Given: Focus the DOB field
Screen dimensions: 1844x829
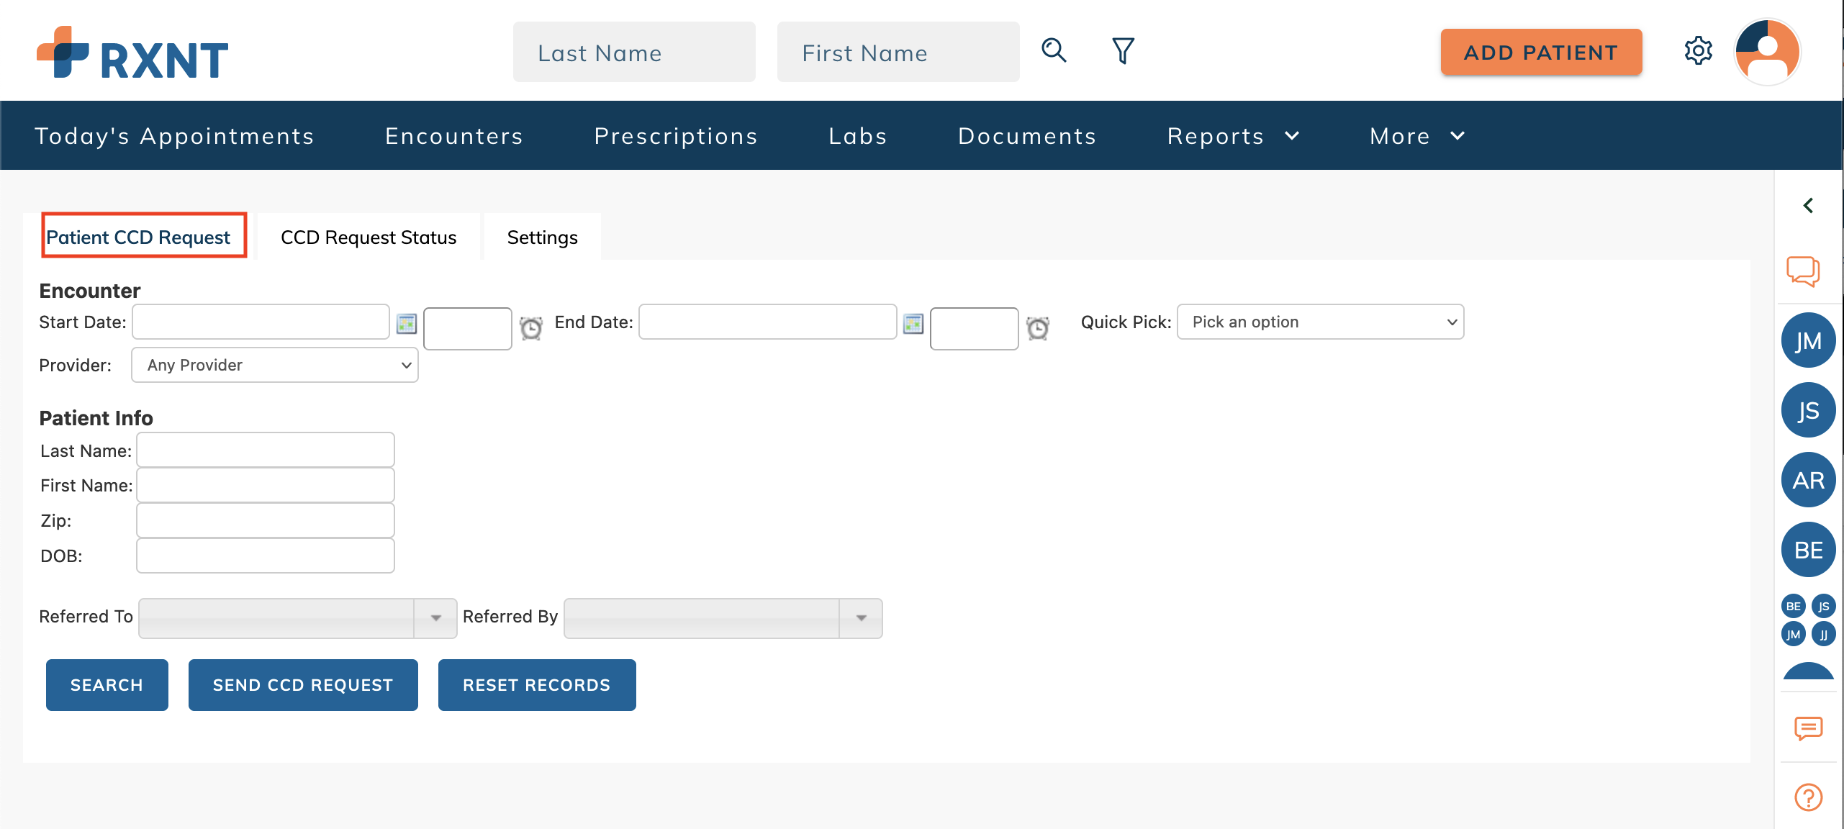Looking at the screenshot, I should (266, 556).
